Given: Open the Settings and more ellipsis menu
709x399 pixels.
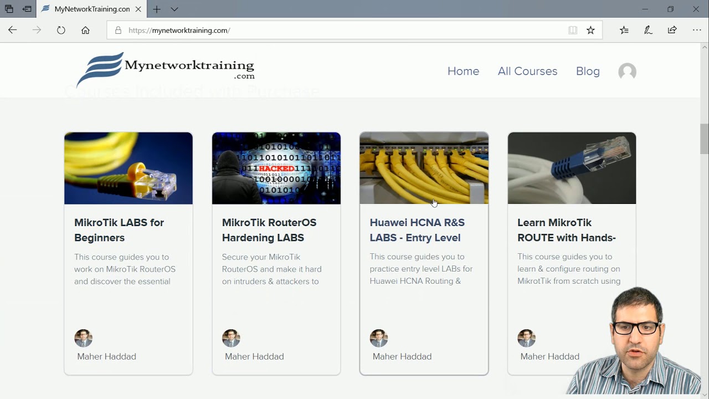Looking at the screenshot, I should click(x=697, y=30).
